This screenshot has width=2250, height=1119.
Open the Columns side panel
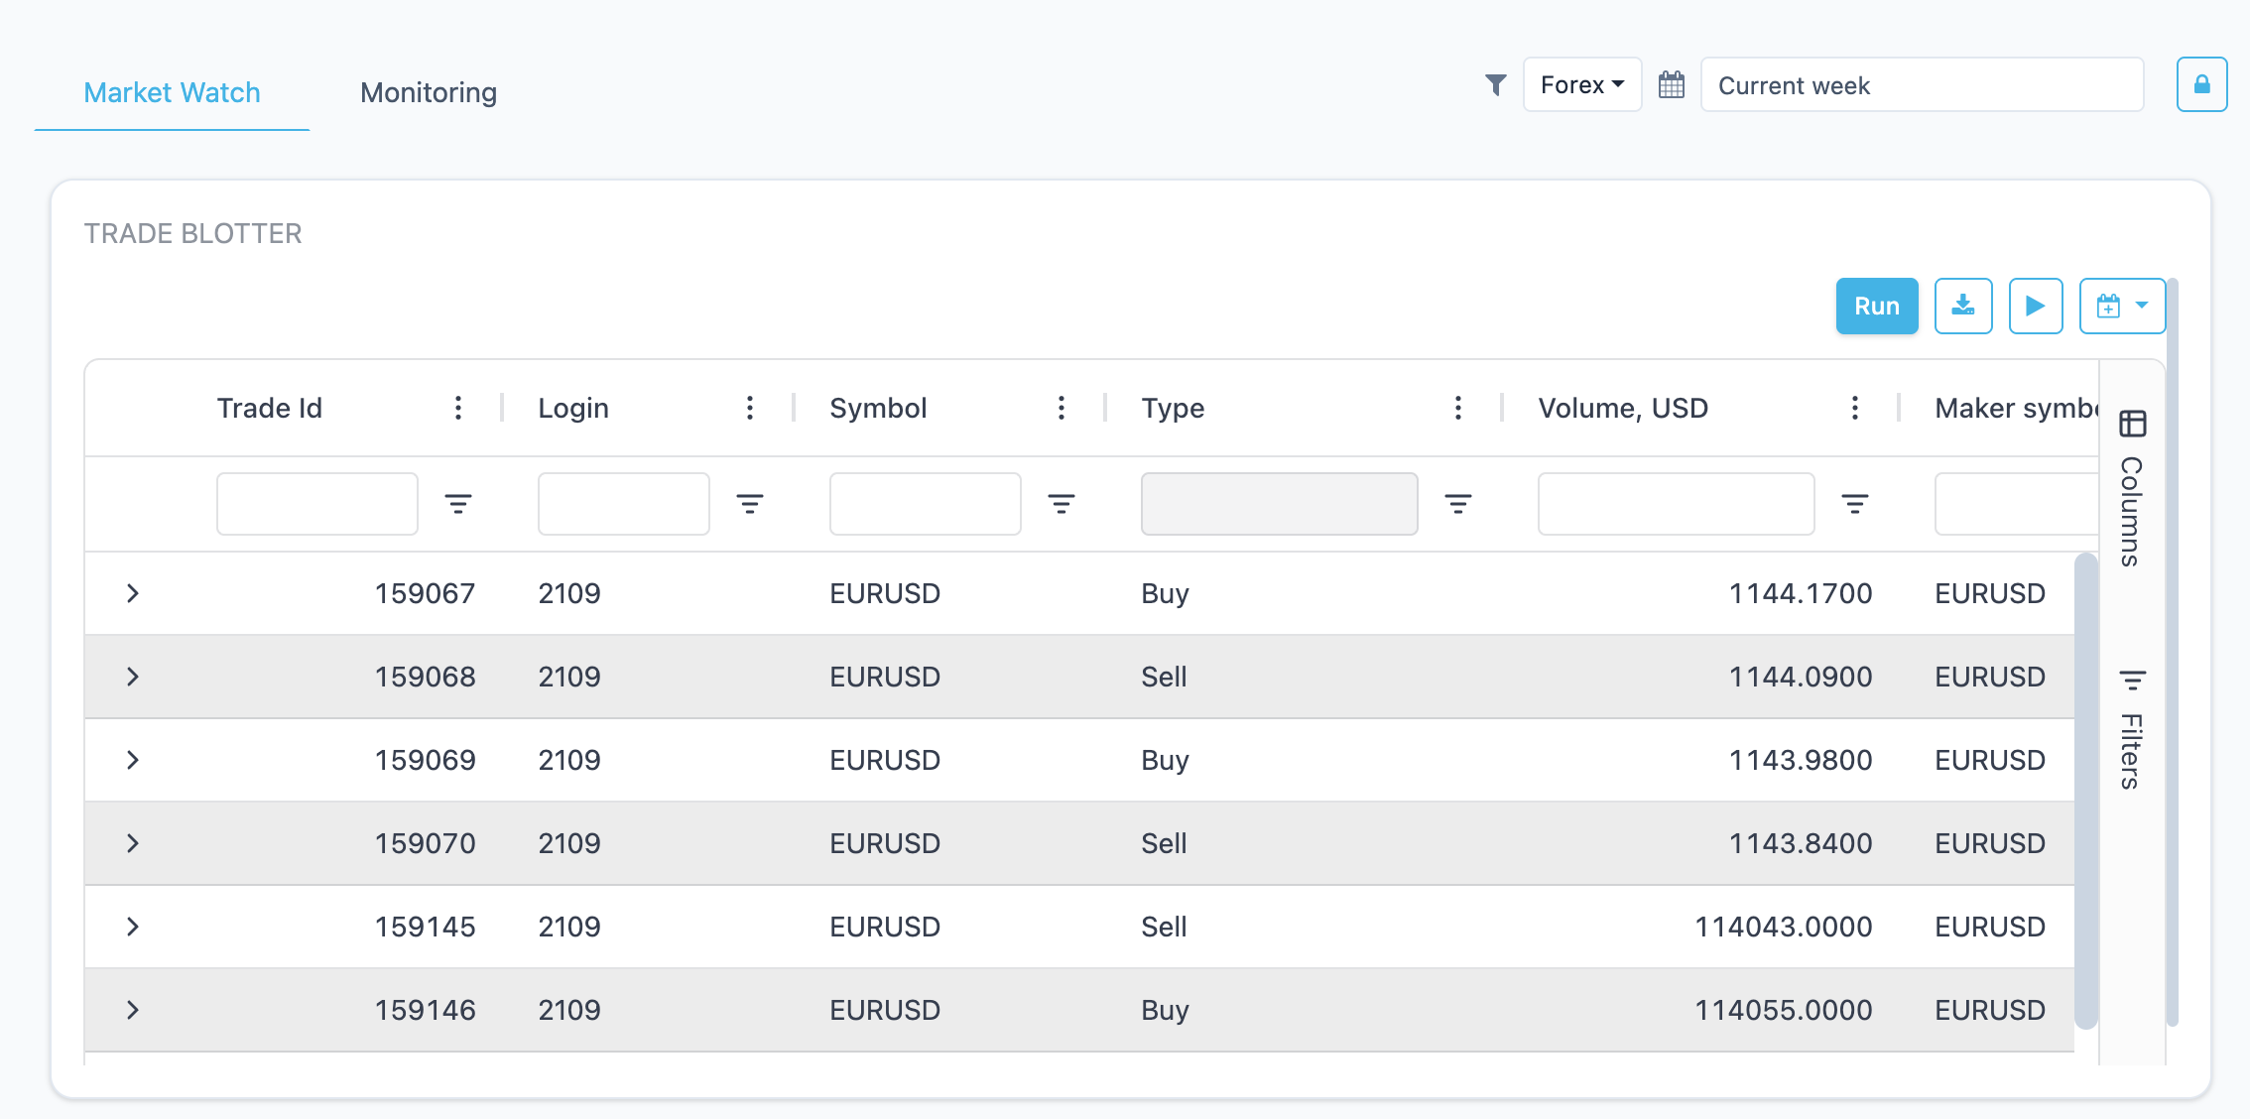click(x=2132, y=487)
